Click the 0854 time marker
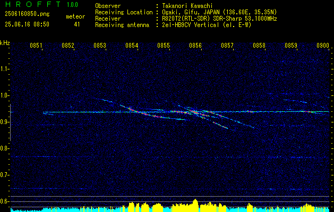The width and height of the screenshot is (334, 212). [x=132, y=46]
